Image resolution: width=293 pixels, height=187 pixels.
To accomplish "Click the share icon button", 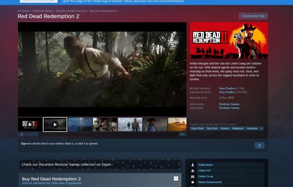I will pyautogui.click(x=259, y=146).
